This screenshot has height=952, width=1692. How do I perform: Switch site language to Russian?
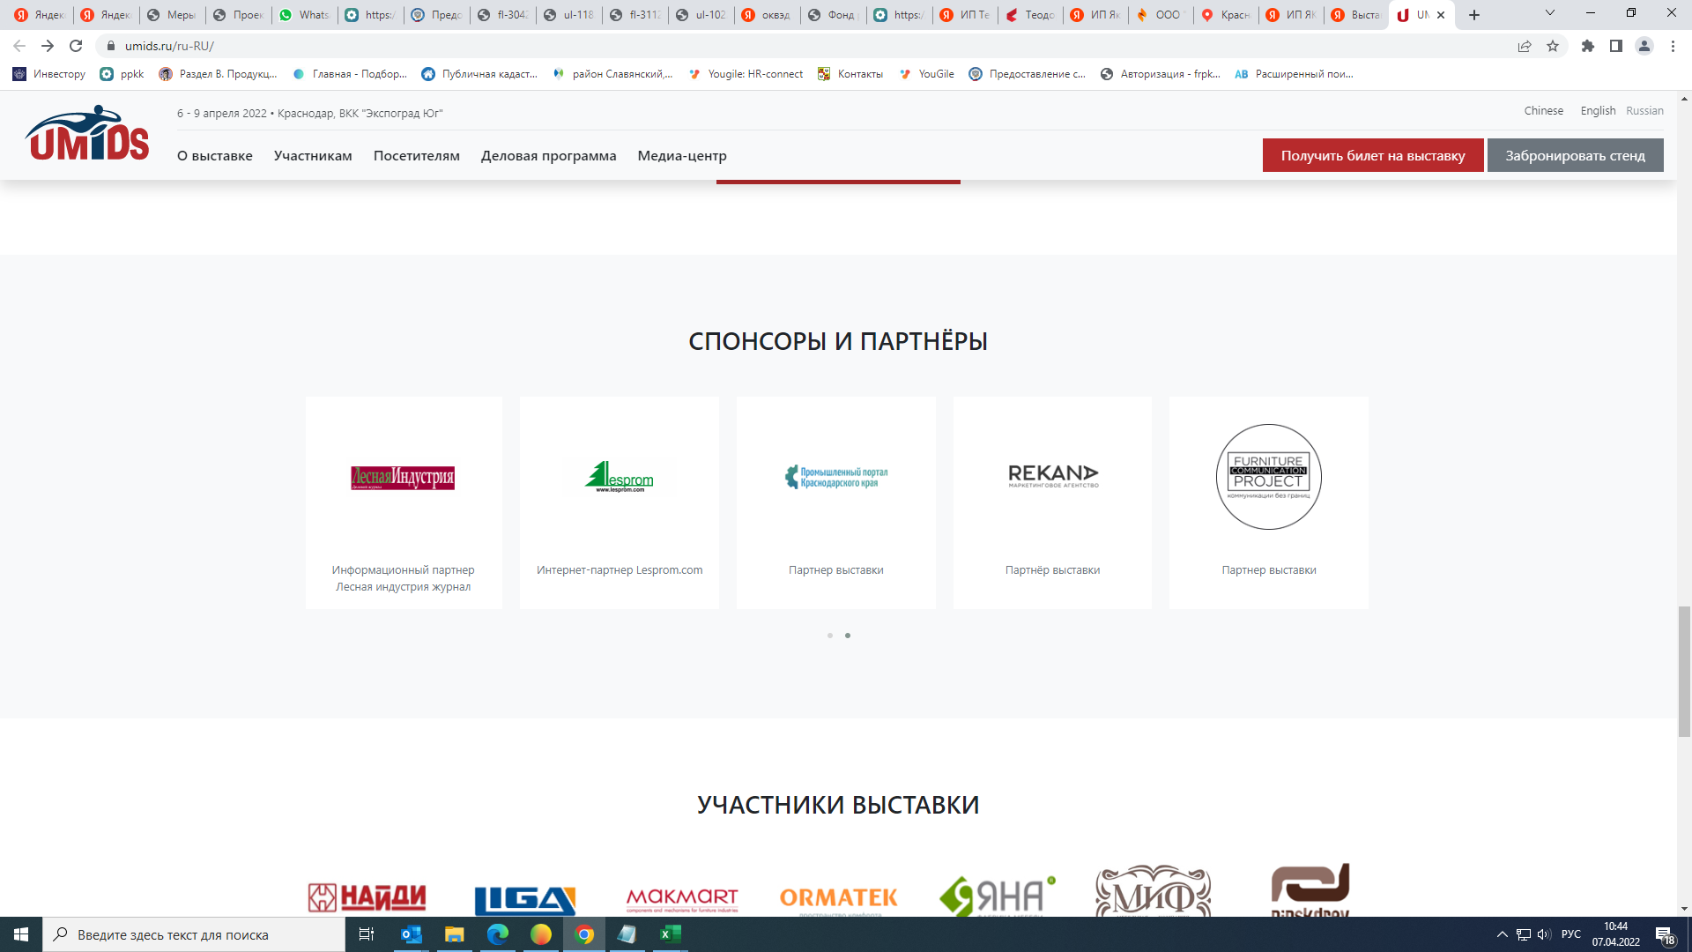(1644, 110)
